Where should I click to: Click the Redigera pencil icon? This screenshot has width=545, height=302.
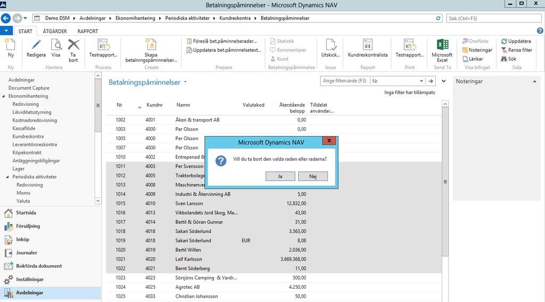tap(36, 45)
